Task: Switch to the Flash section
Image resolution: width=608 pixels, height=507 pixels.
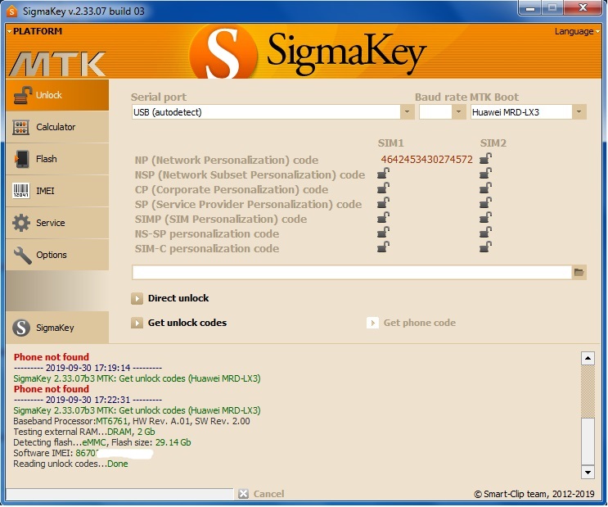Action: (x=57, y=159)
